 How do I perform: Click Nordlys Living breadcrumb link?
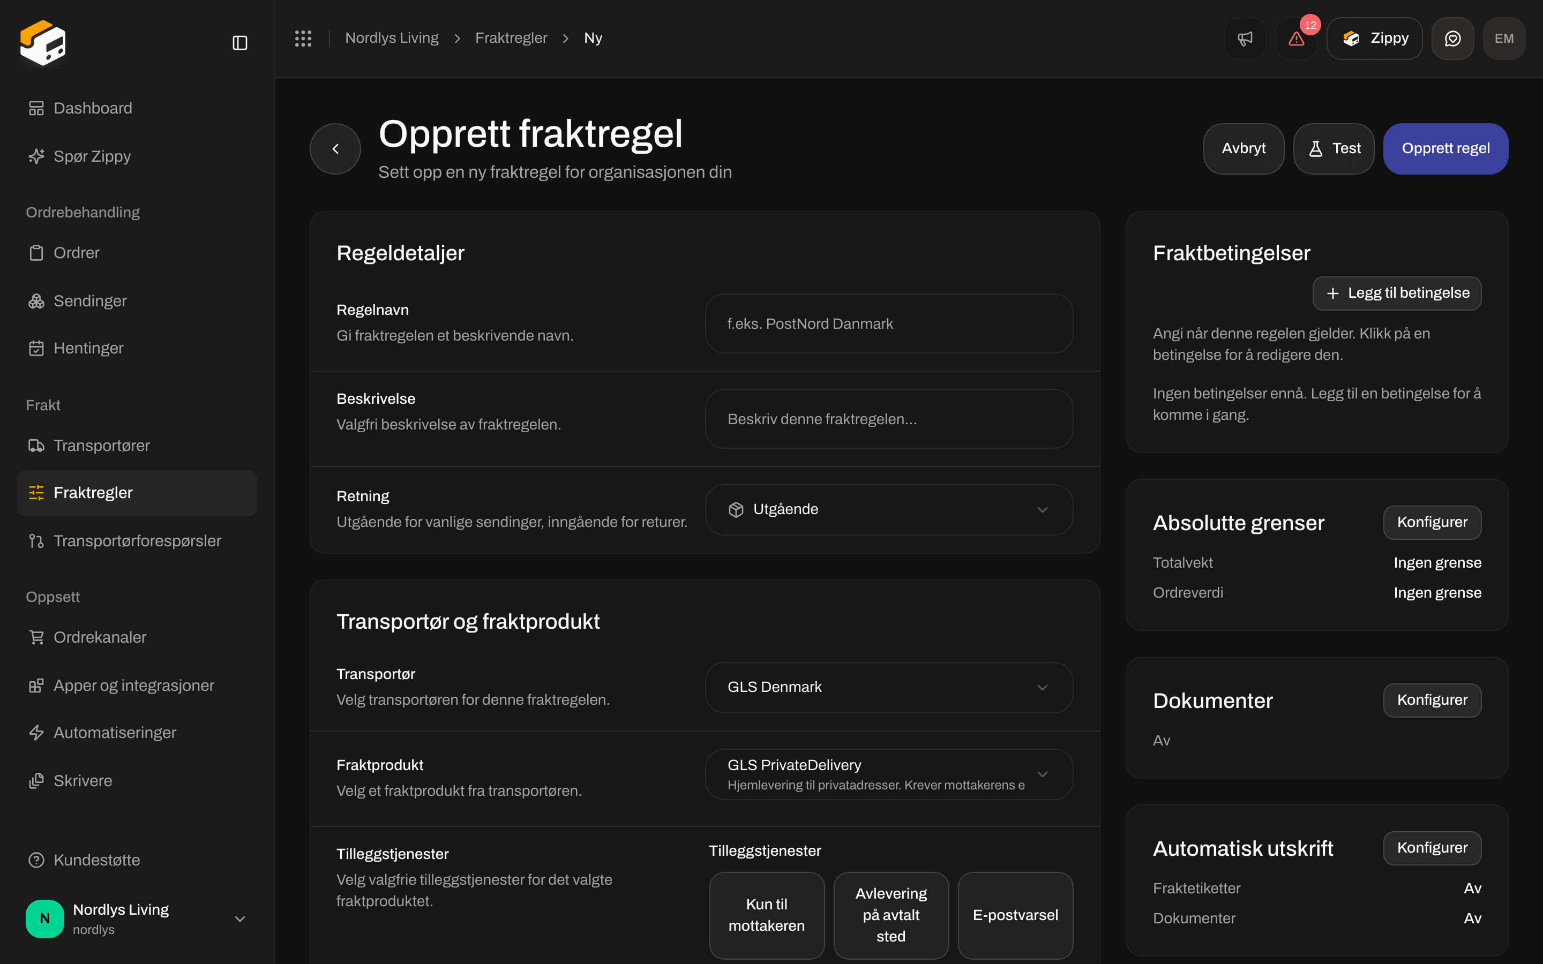click(x=392, y=38)
